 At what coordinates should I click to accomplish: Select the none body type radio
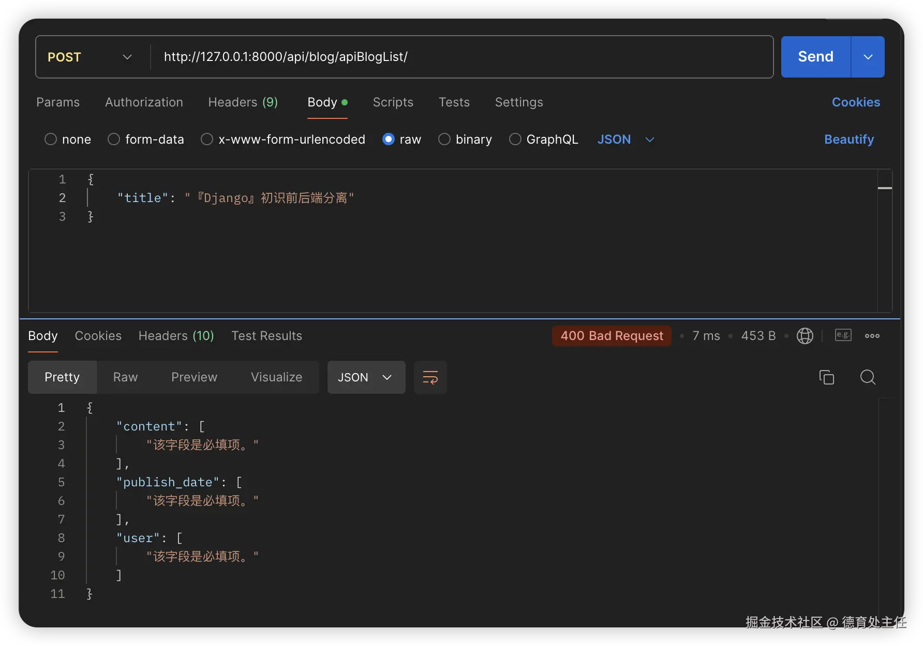51,140
